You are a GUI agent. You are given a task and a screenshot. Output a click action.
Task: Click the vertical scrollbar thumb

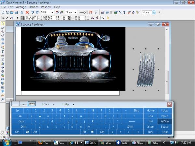[167, 82]
